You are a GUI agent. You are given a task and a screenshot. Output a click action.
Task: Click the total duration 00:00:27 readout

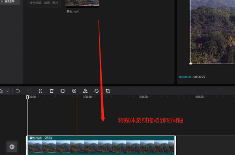pos(200,77)
